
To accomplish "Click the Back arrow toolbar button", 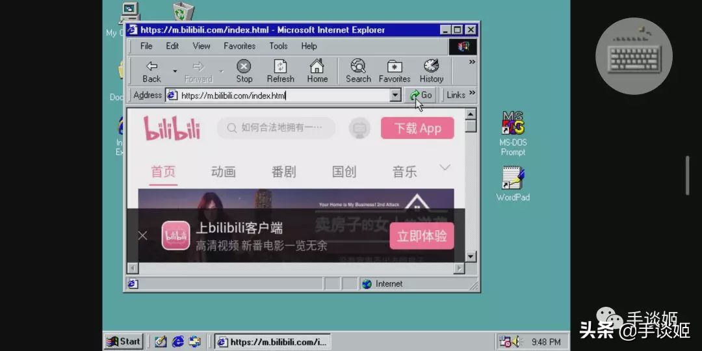I will point(151,71).
